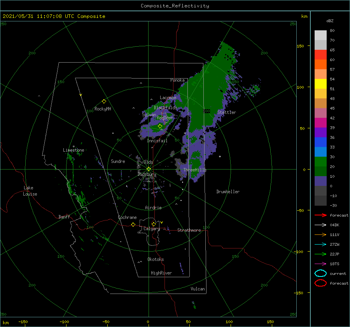Click the Innisfail city label
The width and height of the screenshot is (350, 327).
[x=157, y=141]
